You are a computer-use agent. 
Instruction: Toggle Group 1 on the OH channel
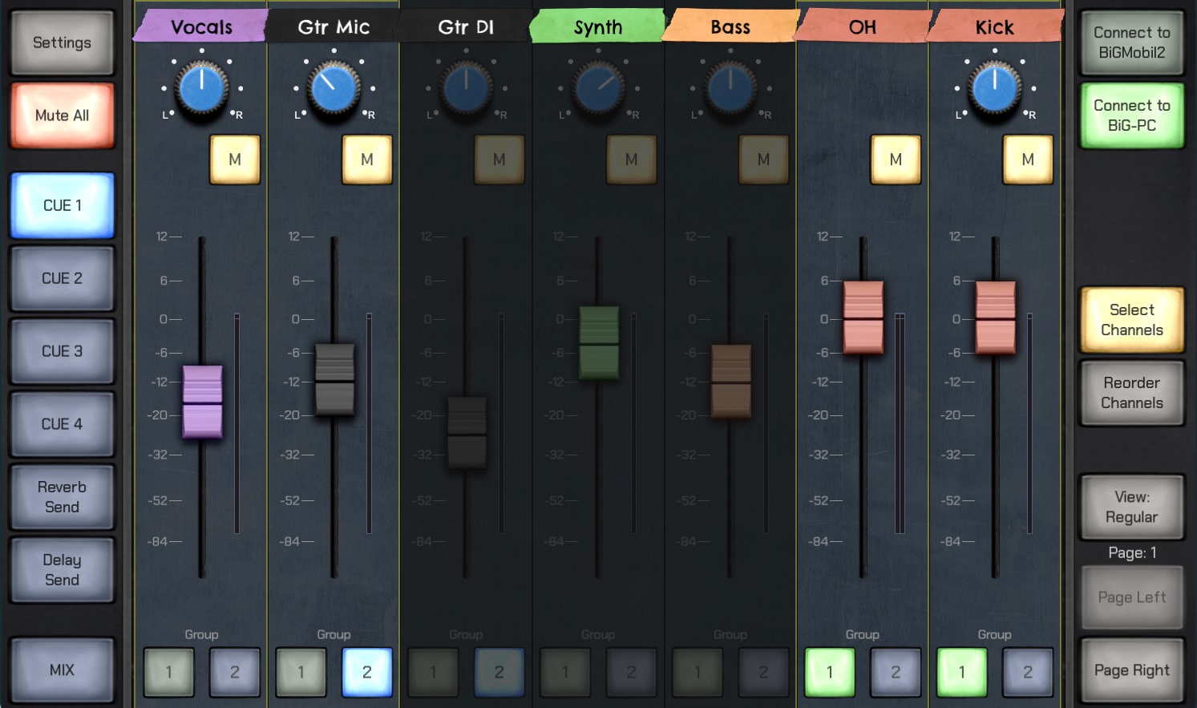click(x=830, y=672)
